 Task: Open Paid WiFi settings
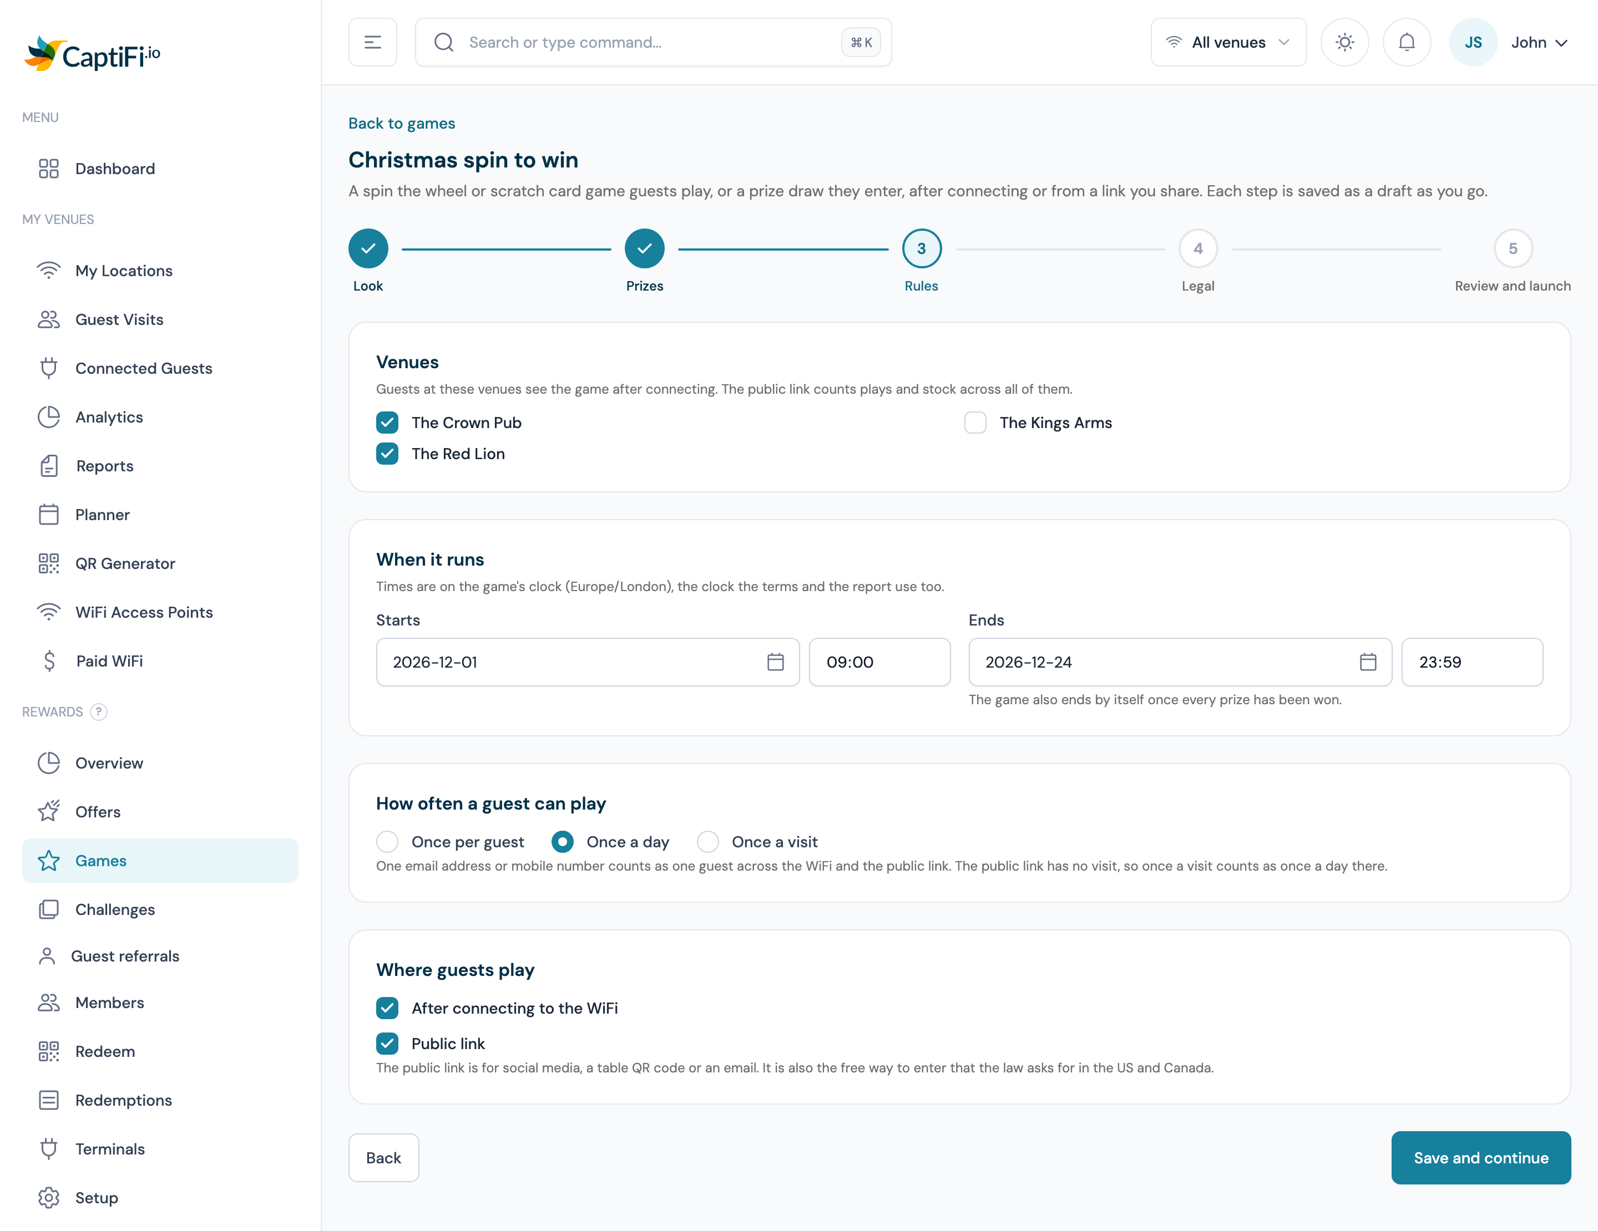(160, 661)
